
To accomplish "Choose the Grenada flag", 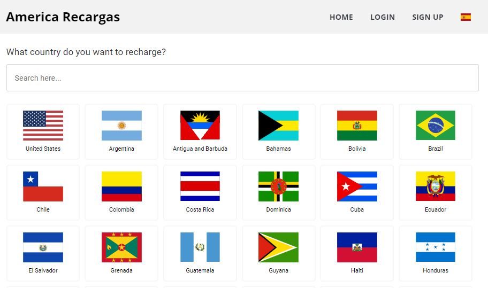I will (x=121, y=247).
